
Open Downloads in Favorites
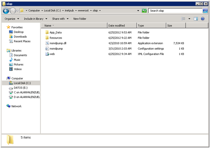pyautogui.click(x=20, y=36)
